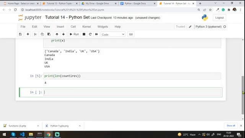Click the print(len(countires)) cell
The height and width of the screenshot is (138, 245).
coord(132,76)
